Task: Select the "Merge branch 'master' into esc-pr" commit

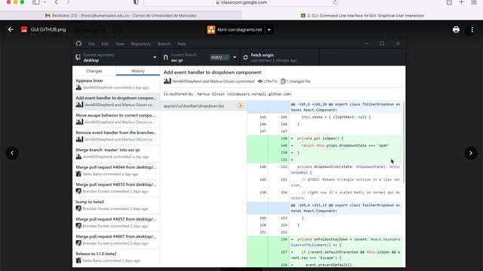Action: (116, 154)
